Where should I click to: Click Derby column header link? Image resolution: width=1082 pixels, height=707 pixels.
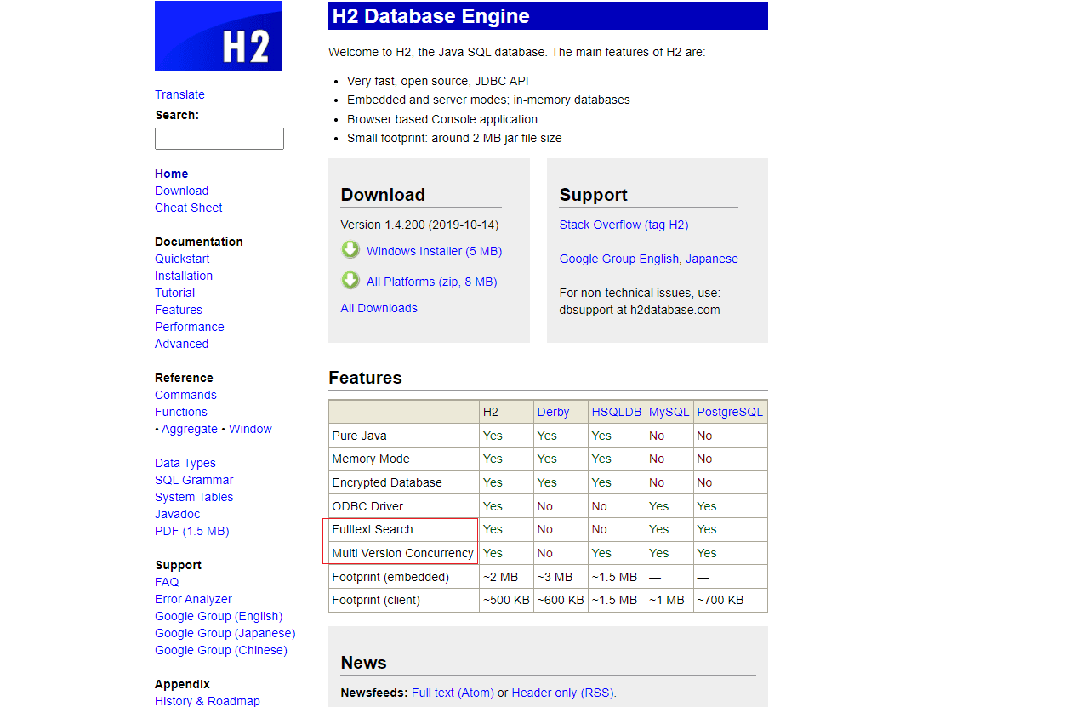tap(553, 412)
